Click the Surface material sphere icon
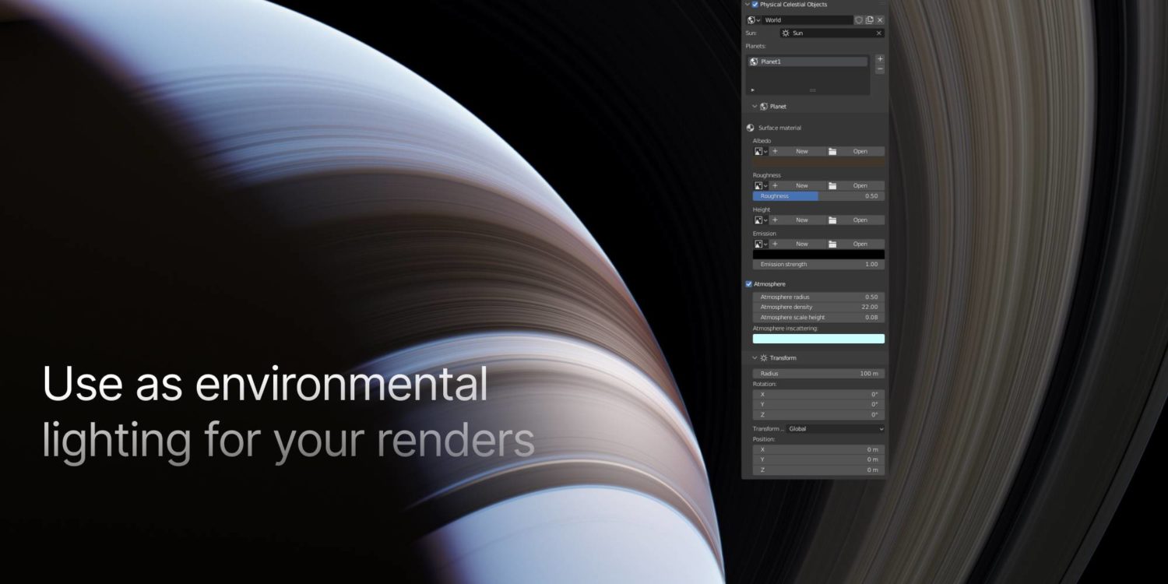1168x584 pixels. coord(750,128)
